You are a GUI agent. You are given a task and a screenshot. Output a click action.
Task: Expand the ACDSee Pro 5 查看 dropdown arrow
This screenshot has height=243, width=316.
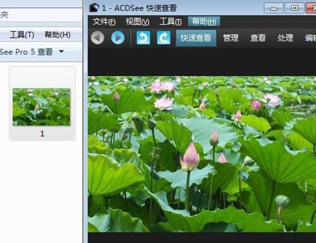tap(61, 51)
